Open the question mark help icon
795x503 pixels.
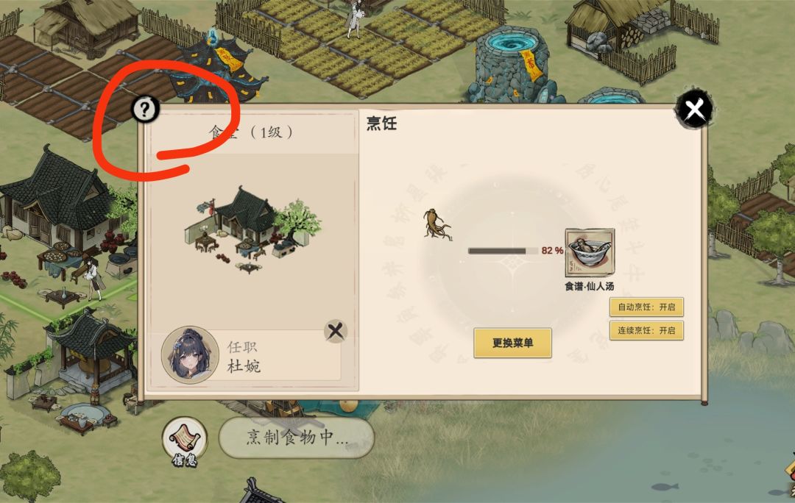click(x=145, y=109)
